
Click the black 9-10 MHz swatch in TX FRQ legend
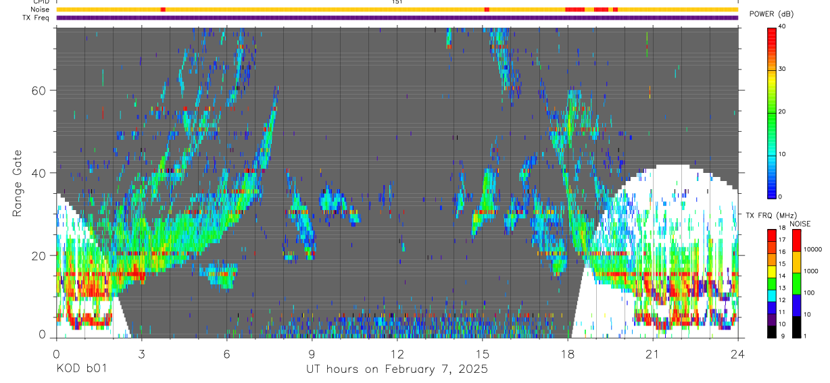(x=772, y=332)
